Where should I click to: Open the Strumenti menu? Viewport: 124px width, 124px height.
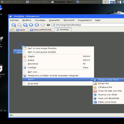click(x=69, y=20)
